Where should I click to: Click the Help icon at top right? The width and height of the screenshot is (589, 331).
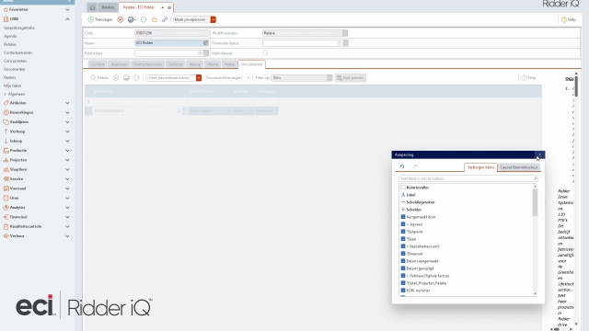coord(564,19)
